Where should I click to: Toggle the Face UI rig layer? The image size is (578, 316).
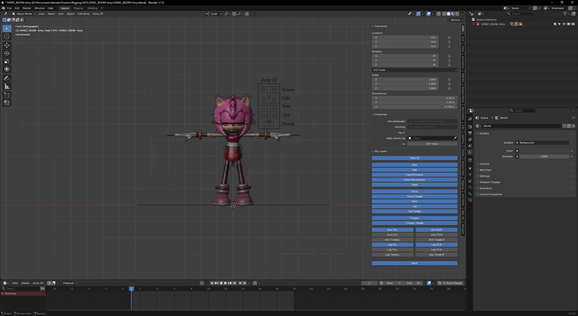pos(414,158)
